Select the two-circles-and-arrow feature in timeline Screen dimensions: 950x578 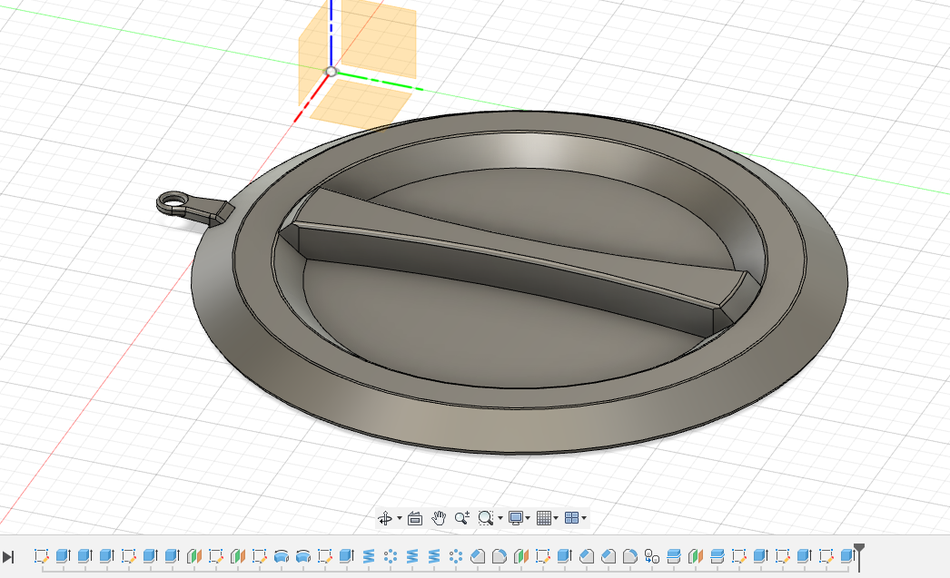coord(652,556)
